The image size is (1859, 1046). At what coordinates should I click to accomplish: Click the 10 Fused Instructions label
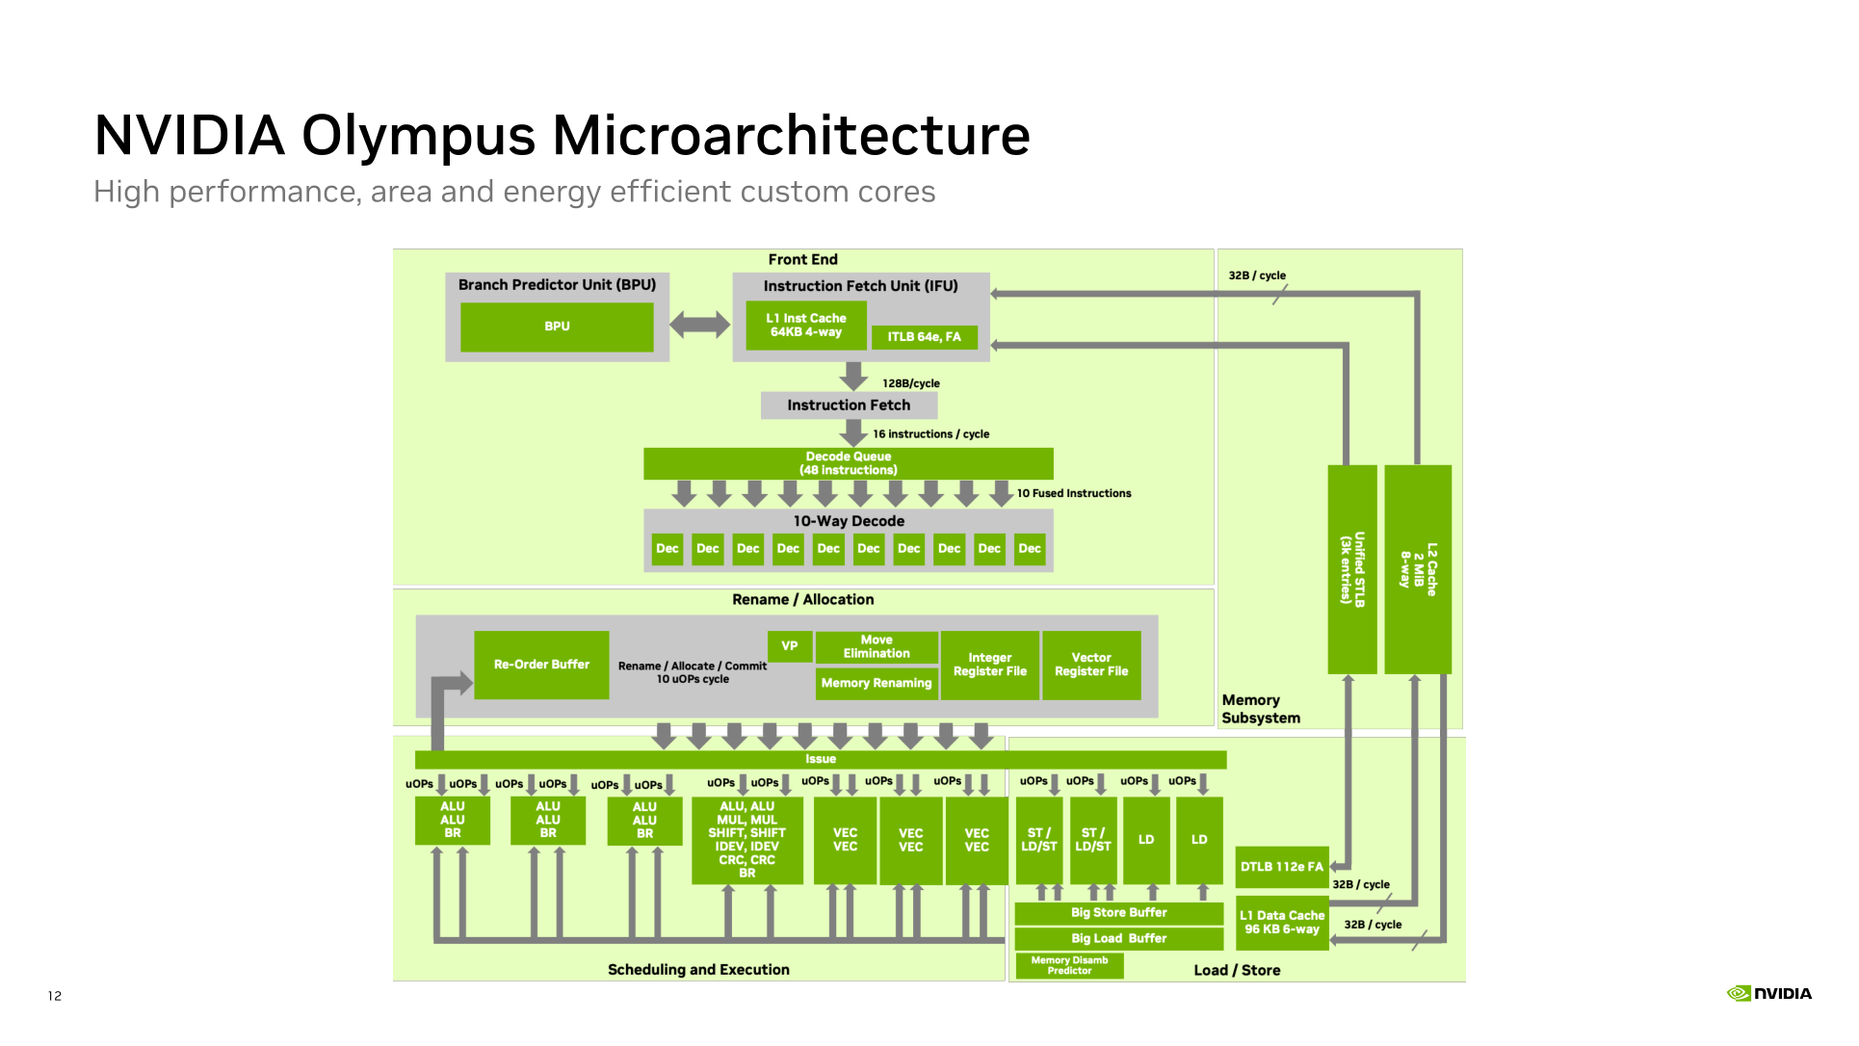[1074, 493]
